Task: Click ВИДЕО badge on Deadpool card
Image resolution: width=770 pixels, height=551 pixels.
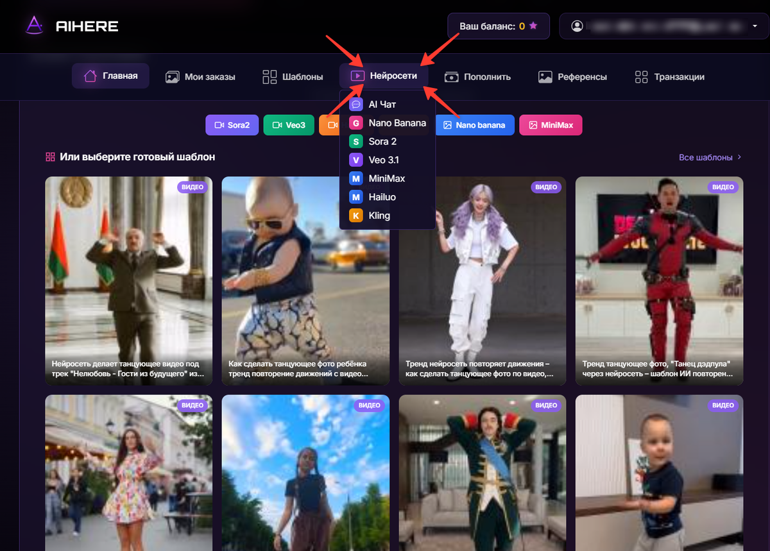Action: (723, 187)
